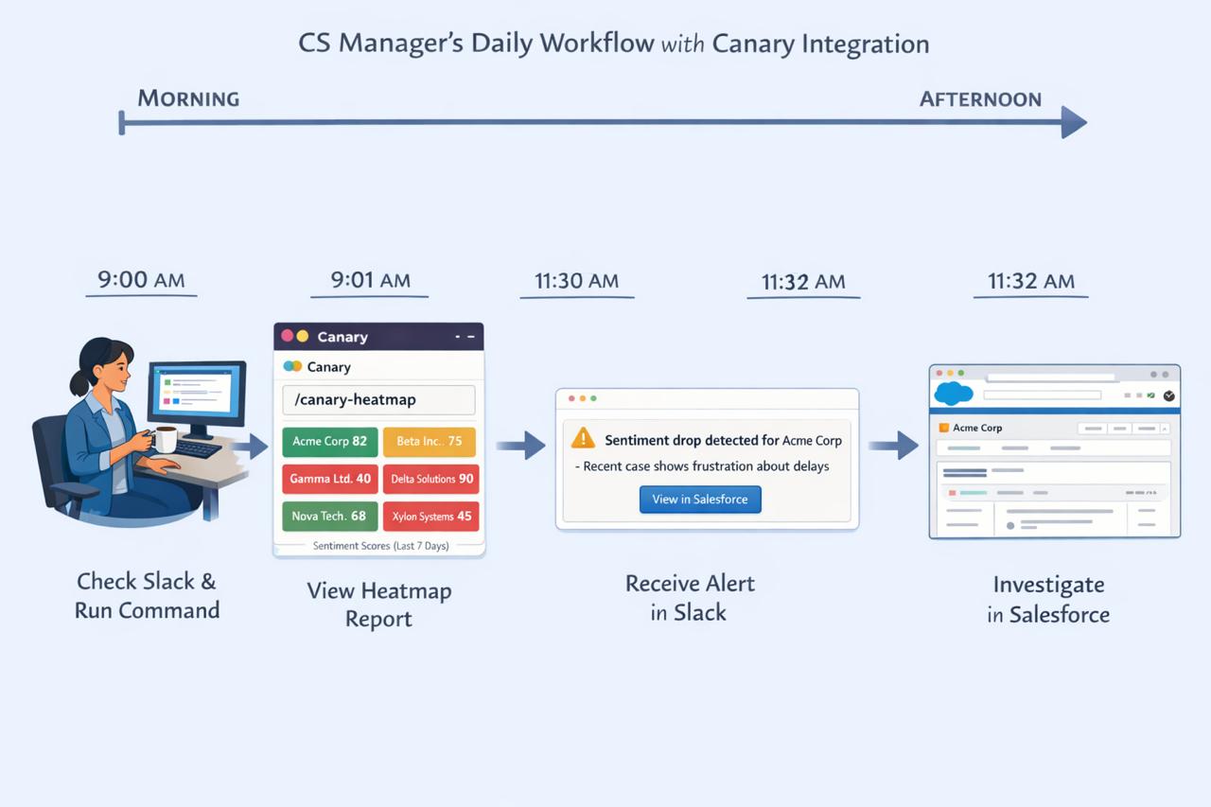Select the red Gamma Ltd. 40 sentiment swatch
This screenshot has width=1211, height=807.
[329, 479]
